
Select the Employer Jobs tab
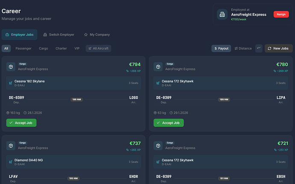(x=19, y=35)
